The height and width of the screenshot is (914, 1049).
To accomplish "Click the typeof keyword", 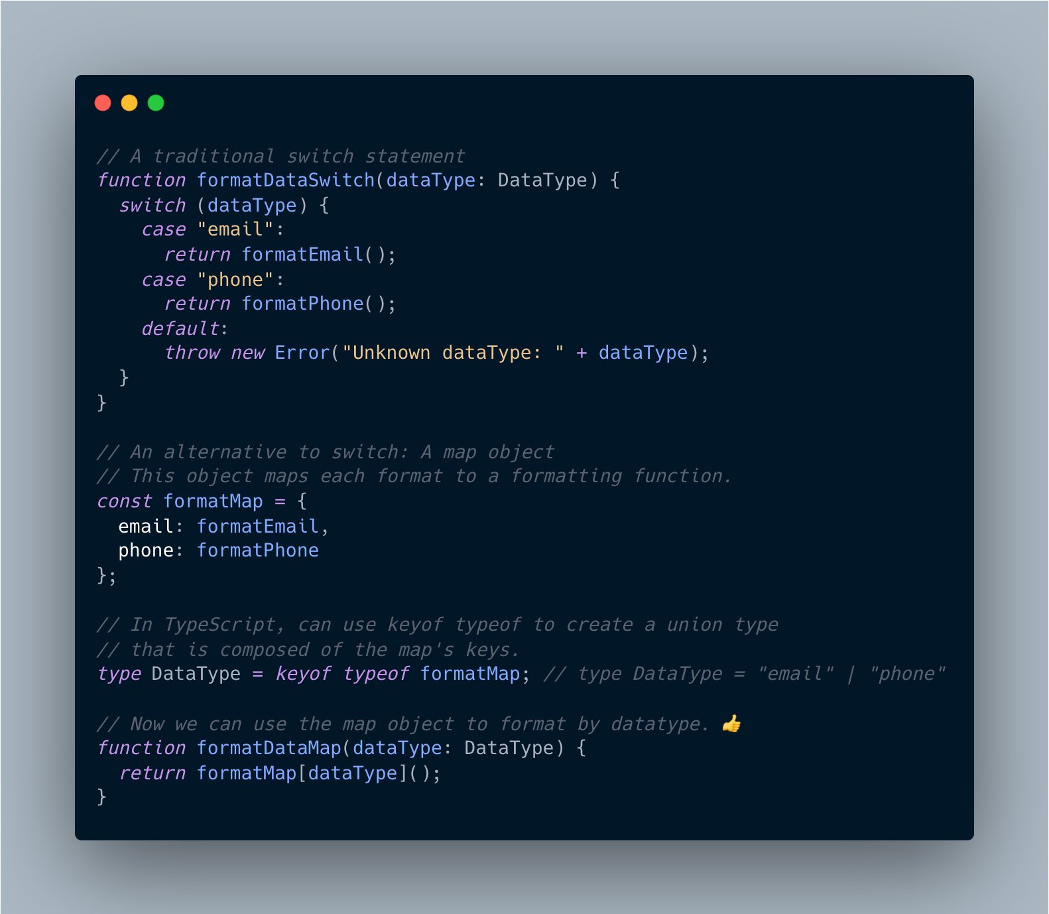I will click(375, 674).
